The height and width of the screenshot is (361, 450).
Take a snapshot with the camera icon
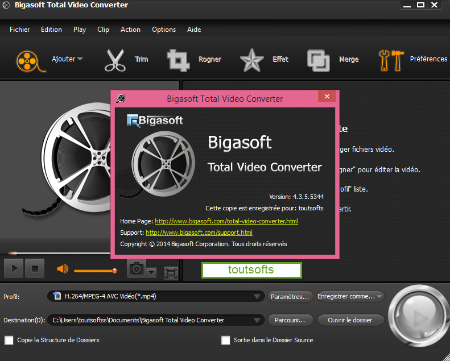137,269
